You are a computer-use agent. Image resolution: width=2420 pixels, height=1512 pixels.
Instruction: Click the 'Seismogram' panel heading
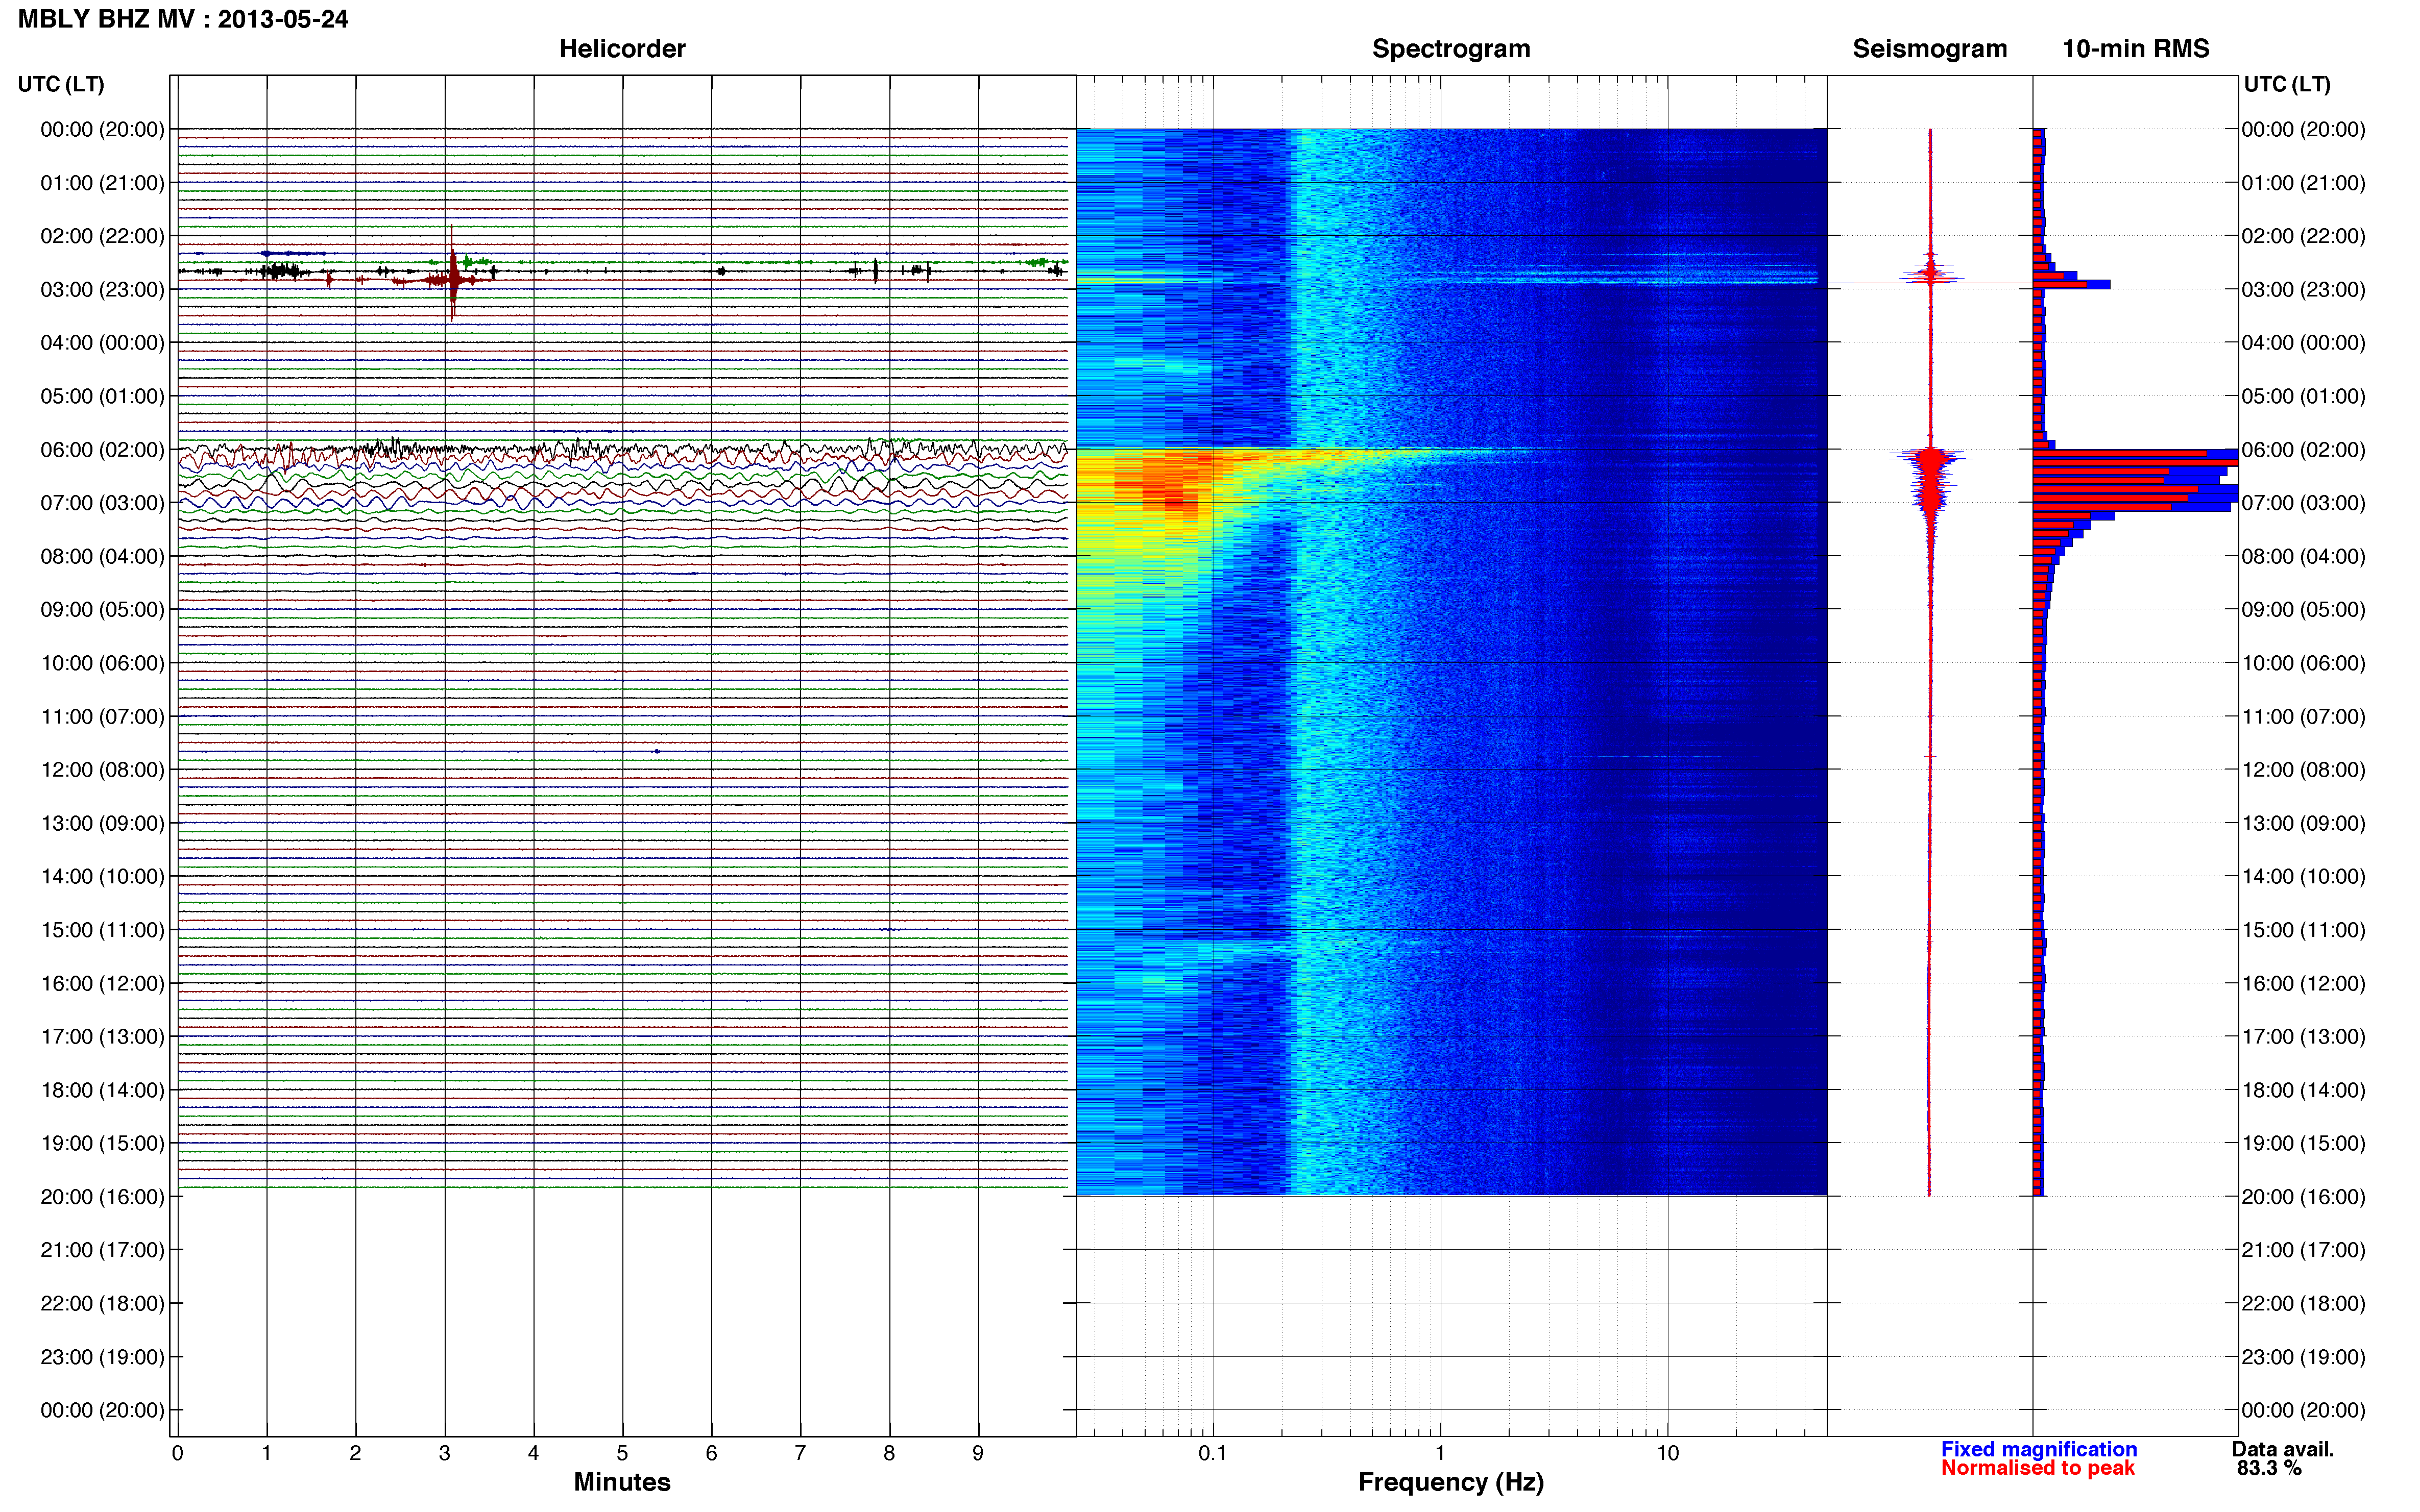tap(1929, 49)
